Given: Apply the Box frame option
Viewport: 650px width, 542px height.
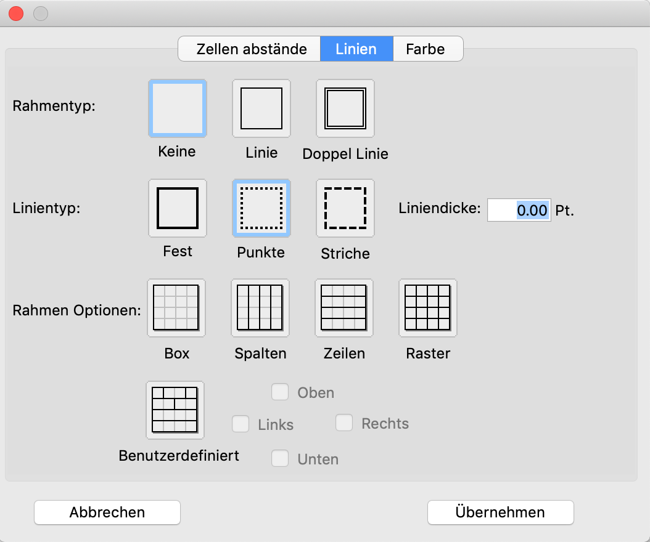Looking at the screenshot, I should 176,308.
